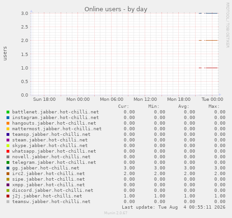
Task: Click the teamsw.jabber.hot-chilli.net light gray swatch
Action: point(8,202)
